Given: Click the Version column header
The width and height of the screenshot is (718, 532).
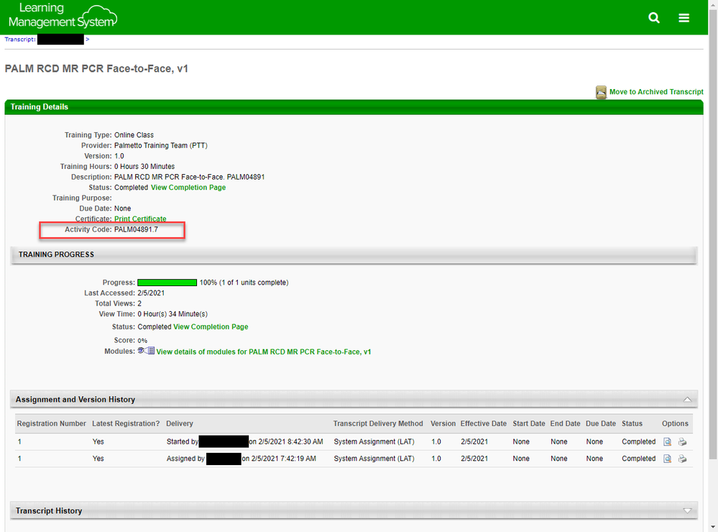Looking at the screenshot, I should 443,423.
